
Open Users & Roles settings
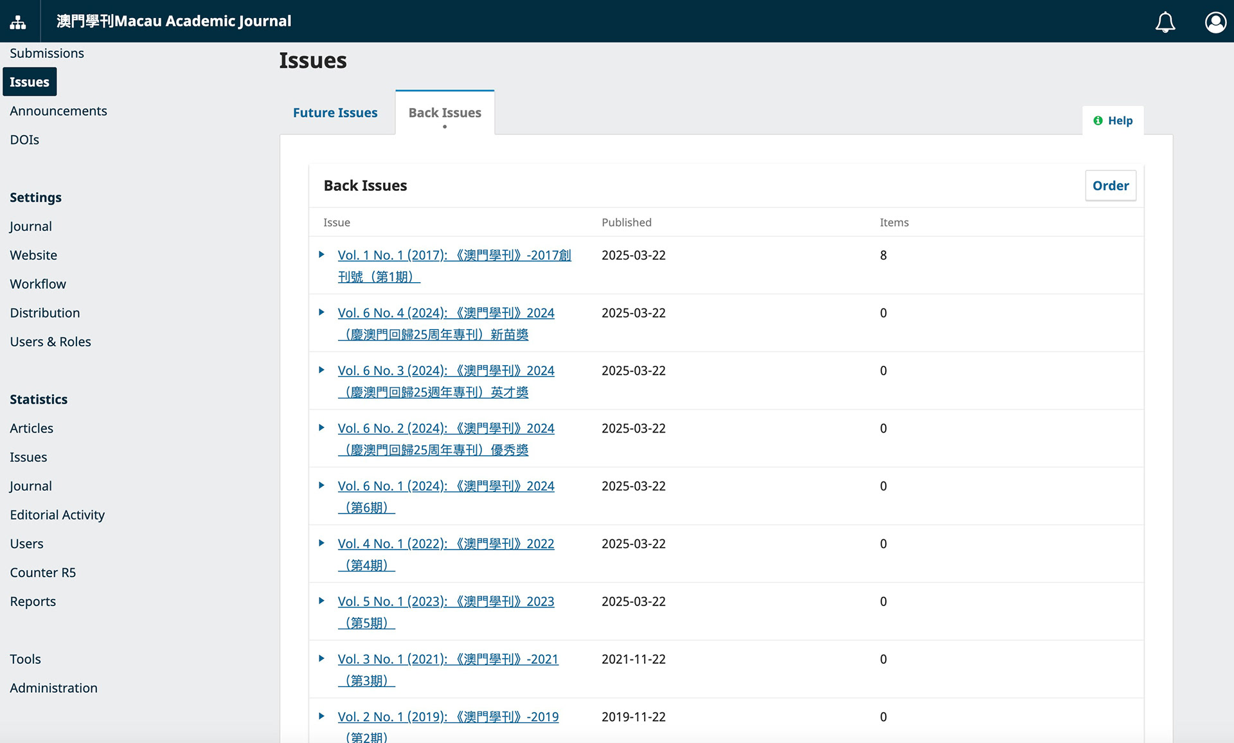(50, 342)
